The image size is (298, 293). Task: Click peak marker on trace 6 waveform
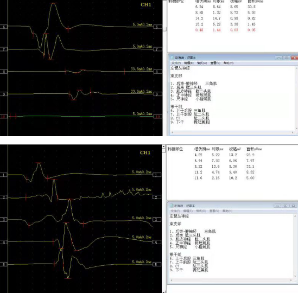click(53, 3)
